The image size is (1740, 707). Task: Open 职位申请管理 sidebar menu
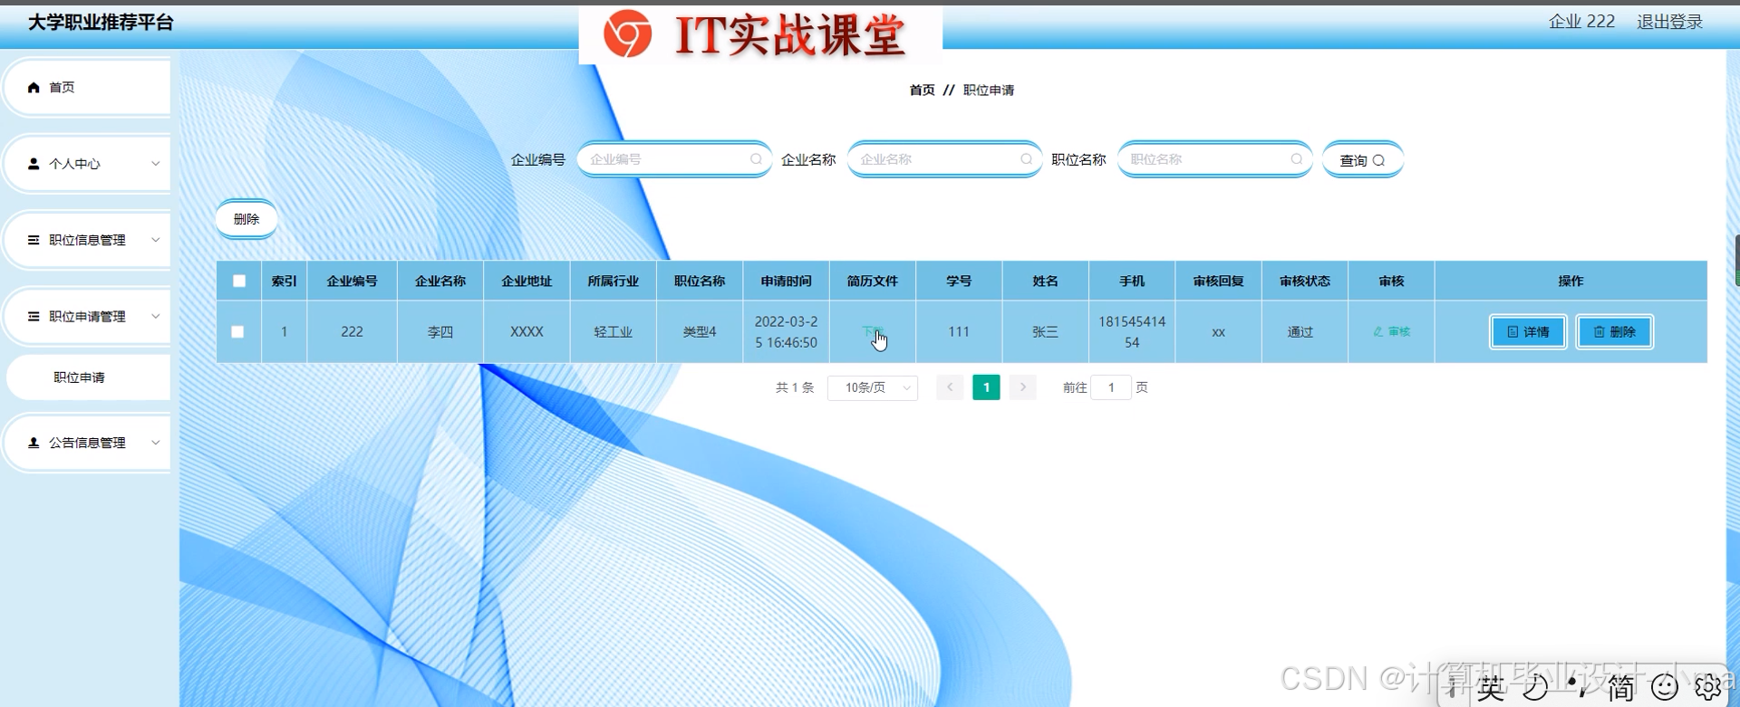coord(87,316)
